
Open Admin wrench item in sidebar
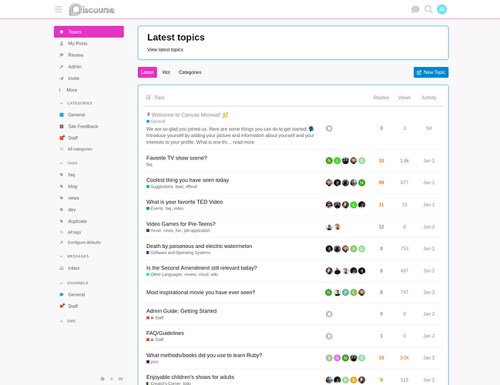click(75, 67)
